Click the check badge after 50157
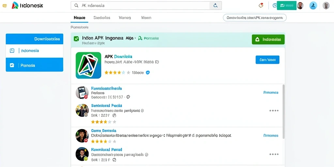 128,97
